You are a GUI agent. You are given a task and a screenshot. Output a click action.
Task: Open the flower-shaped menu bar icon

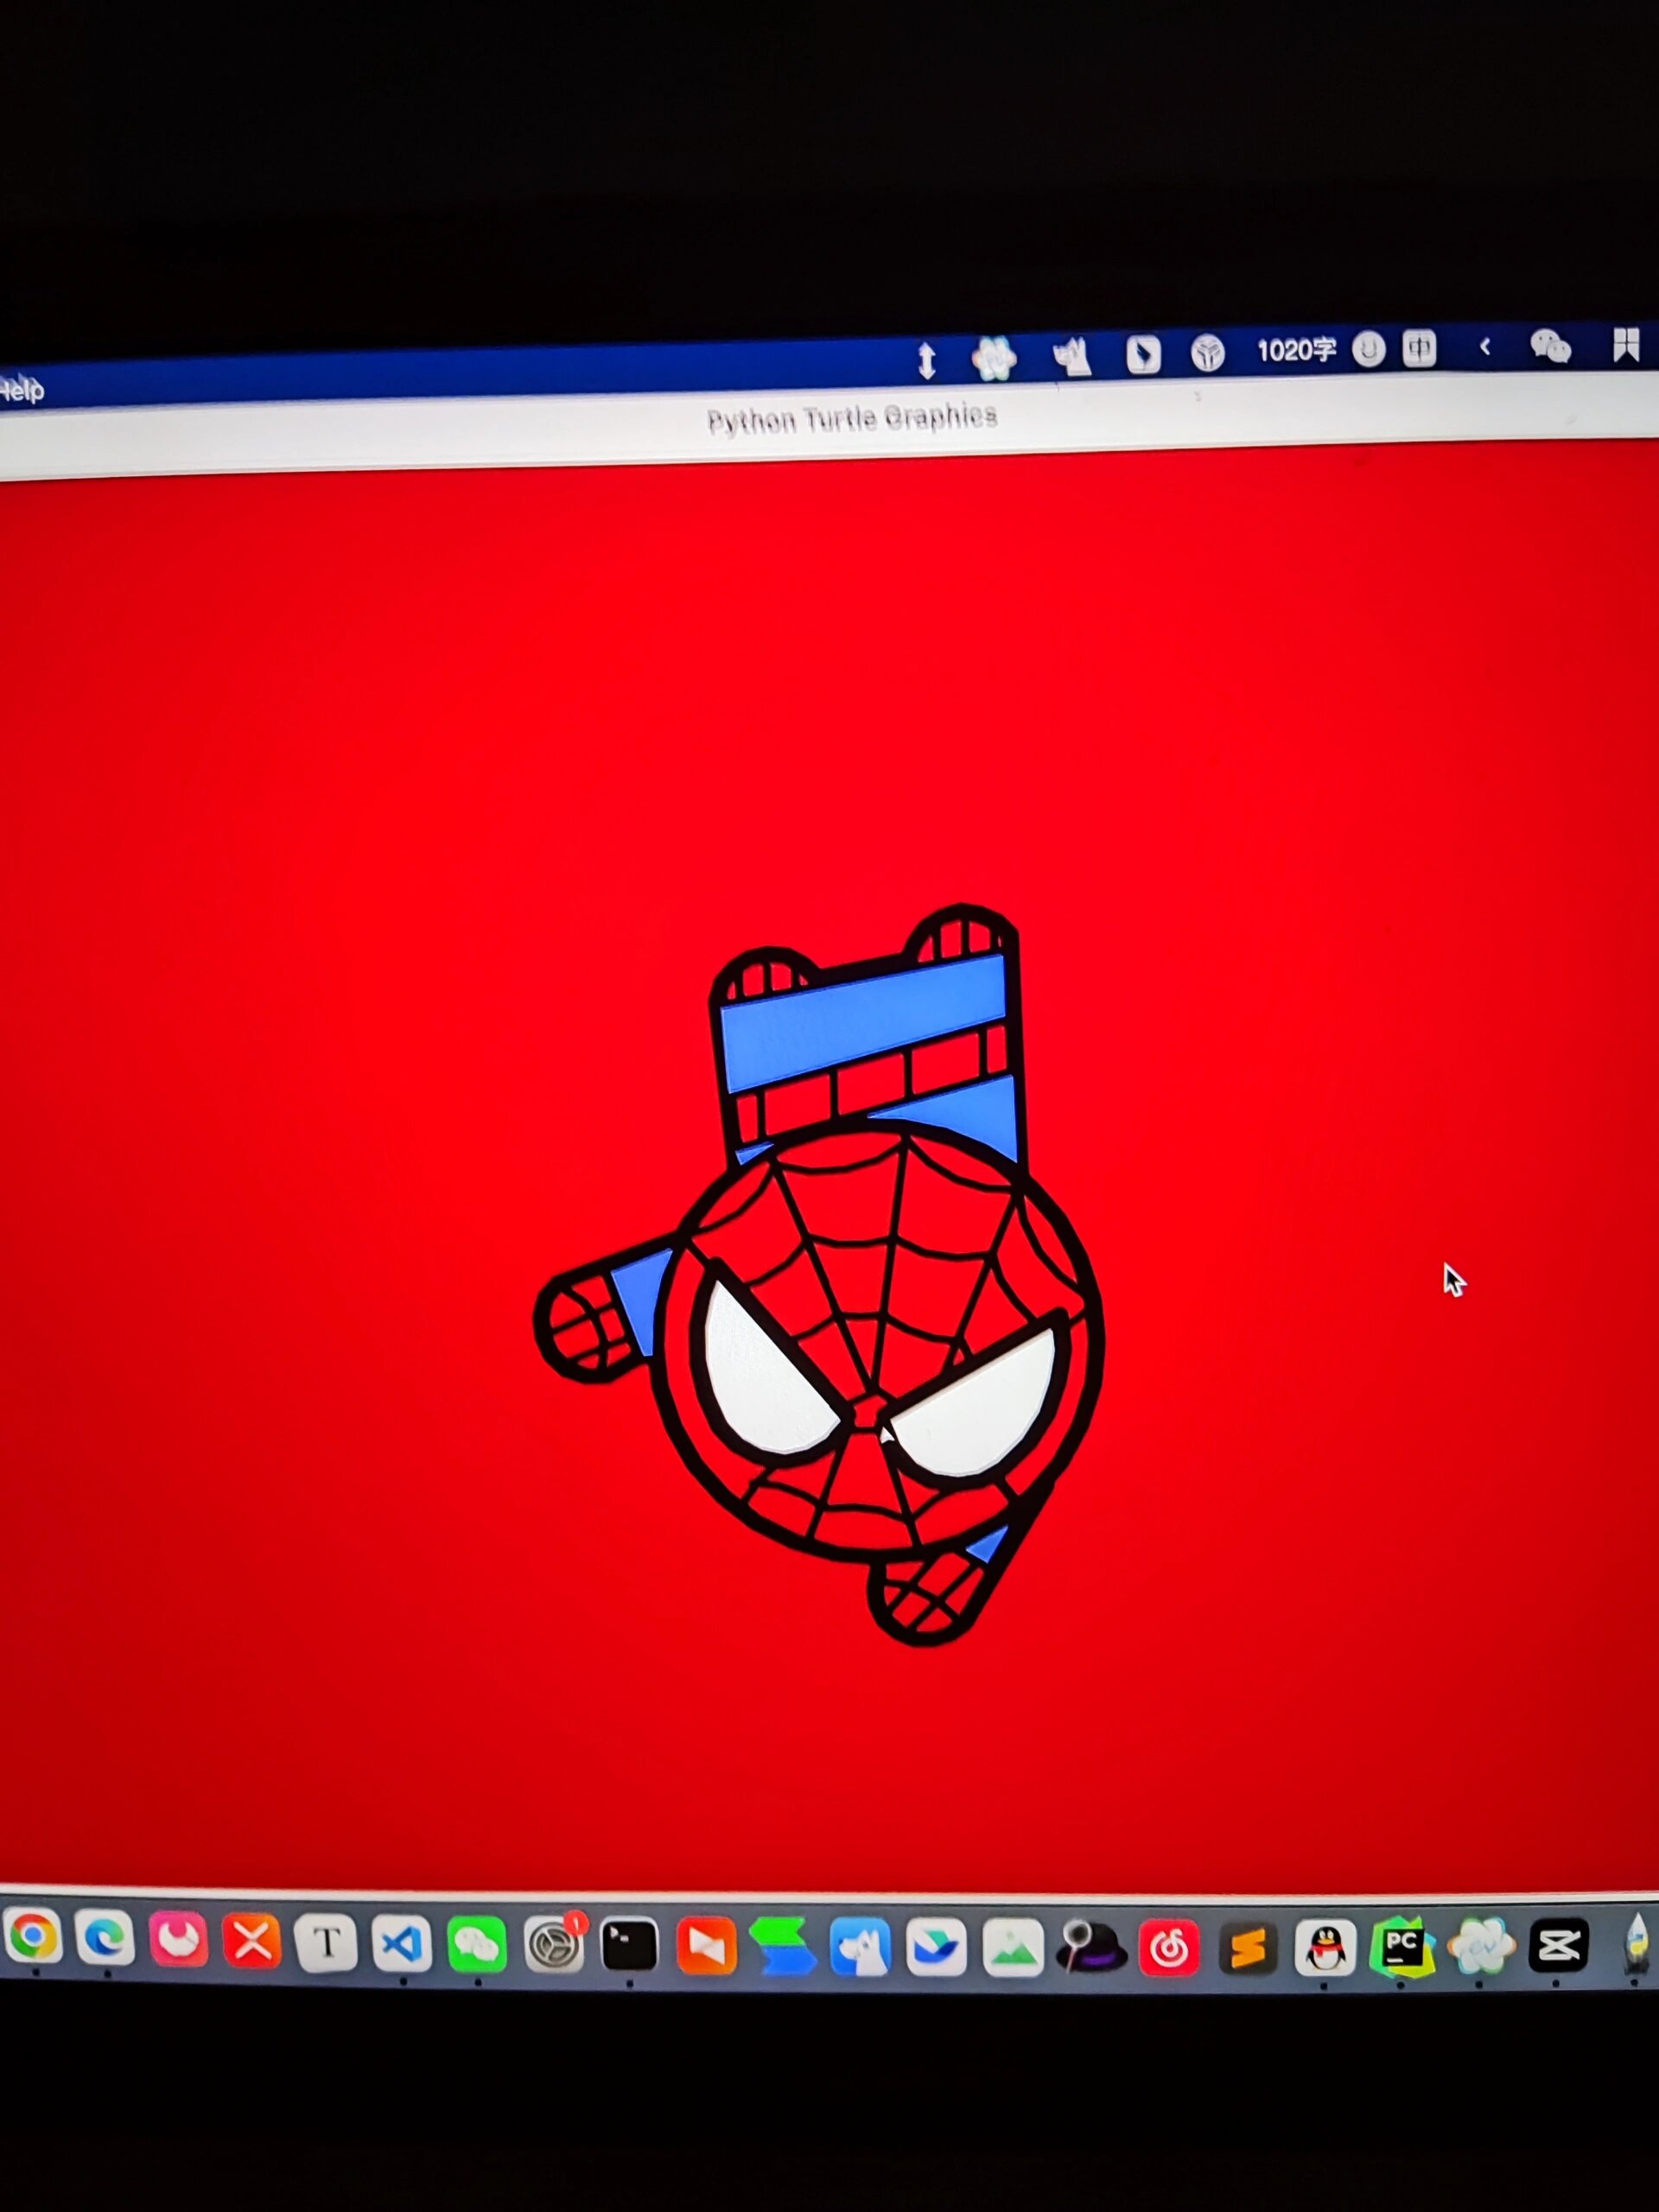pyautogui.click(x=994, y=358)
